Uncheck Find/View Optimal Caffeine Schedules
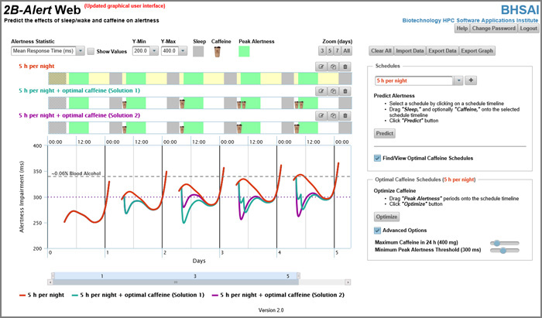This screenshot has height=318, width=542. [377, 158]
